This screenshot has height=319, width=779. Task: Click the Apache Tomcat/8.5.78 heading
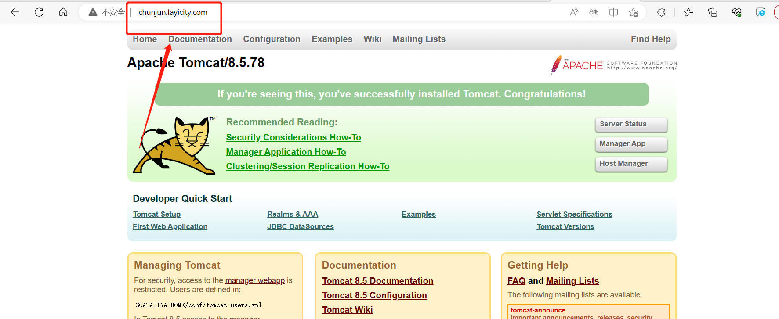196,63
